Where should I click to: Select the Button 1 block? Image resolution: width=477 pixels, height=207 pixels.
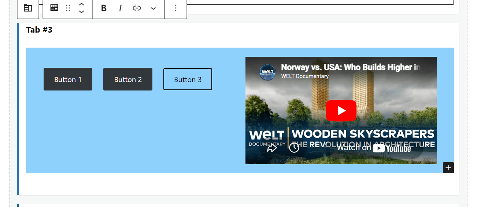click(x=68, y=79)
